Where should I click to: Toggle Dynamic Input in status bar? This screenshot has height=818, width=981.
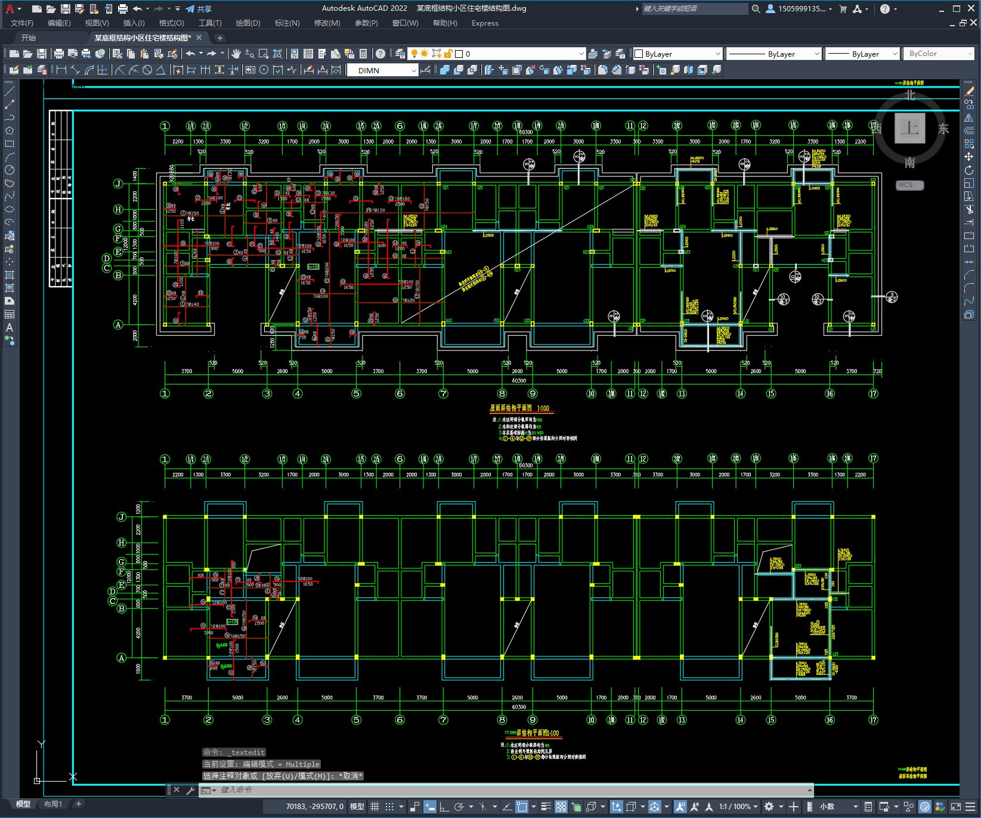[x=430, y=807]
